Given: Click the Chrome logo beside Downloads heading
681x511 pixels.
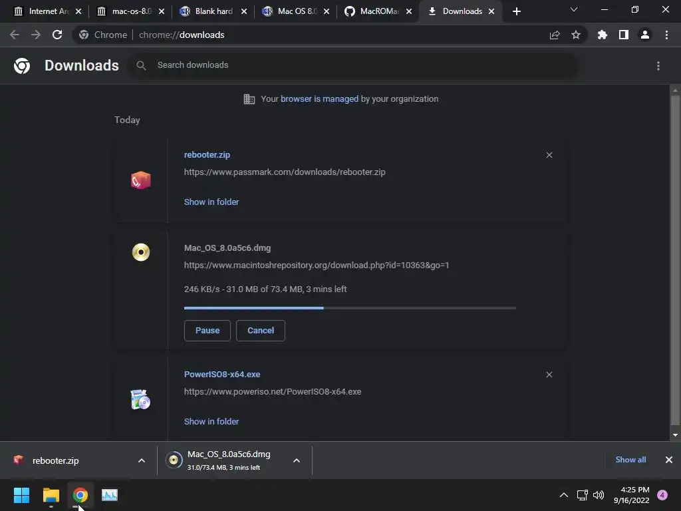Looking at the screenshot, I should pyautogui.click(x=22, y=66).
